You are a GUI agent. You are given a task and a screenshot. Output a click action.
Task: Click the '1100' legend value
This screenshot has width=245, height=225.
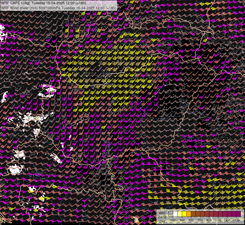(218, 220)
